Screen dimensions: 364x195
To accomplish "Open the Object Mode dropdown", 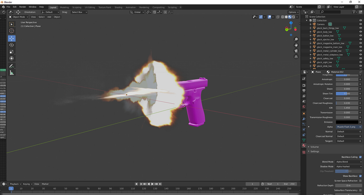I will 18,17.
